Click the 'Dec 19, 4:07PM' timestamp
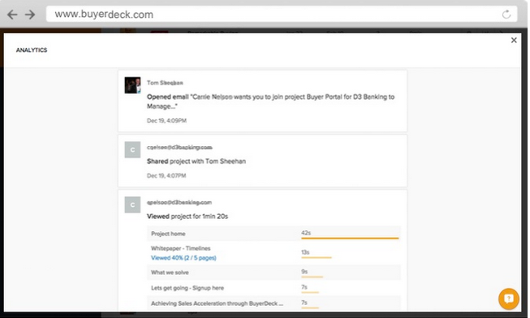This screenshot has height=318, width=530. pos(166,176)
